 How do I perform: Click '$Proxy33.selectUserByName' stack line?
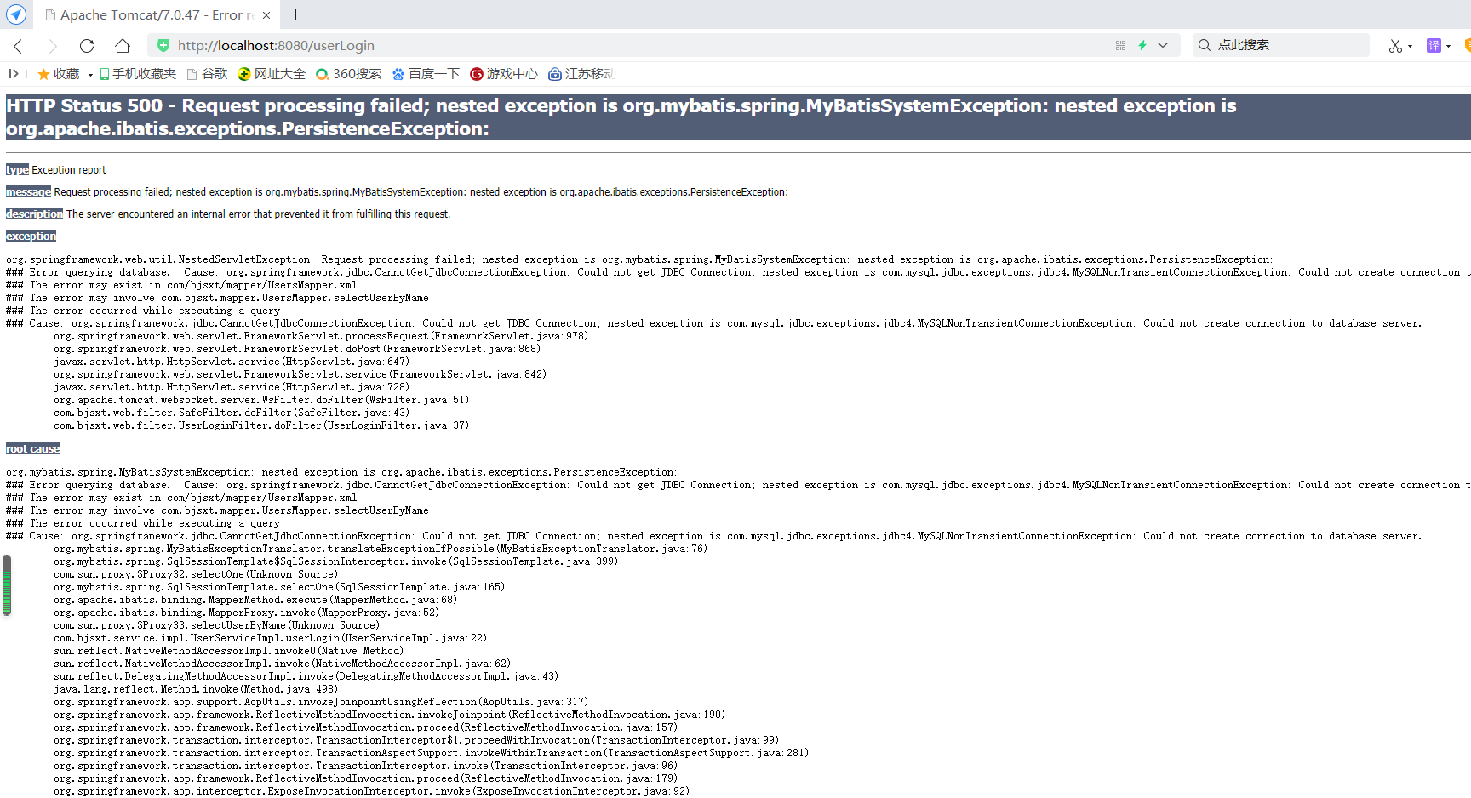coord(217,625)
